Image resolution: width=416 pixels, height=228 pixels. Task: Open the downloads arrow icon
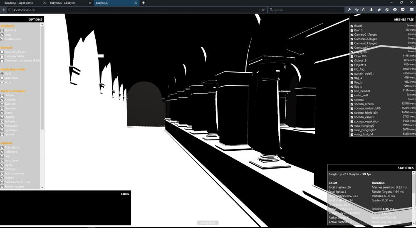pos(371,10)
